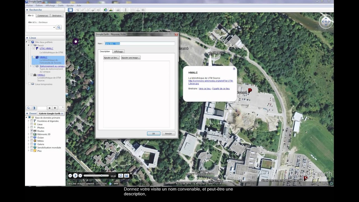Collapse the Lieux panel

pyautogui.click(x=27, y=38)
